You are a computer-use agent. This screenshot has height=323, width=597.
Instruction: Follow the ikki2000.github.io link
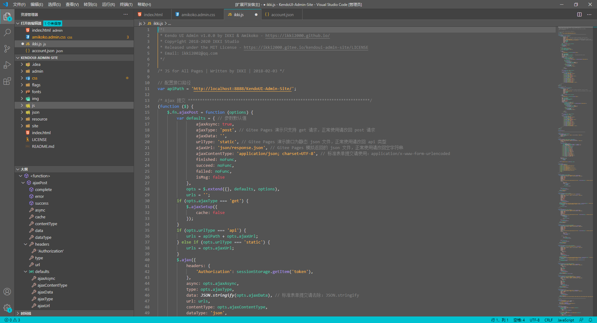pos(297,36)
